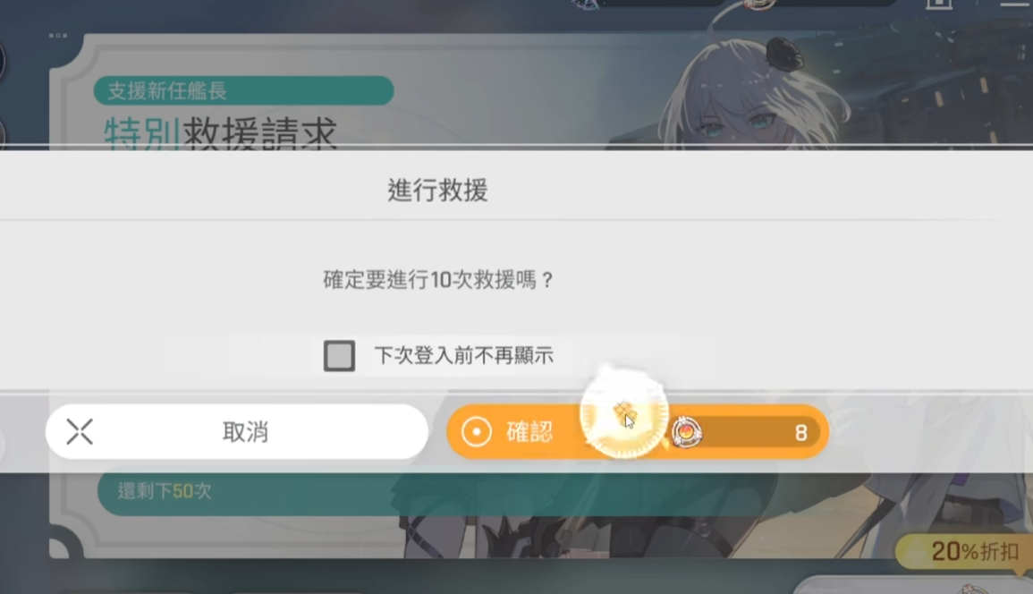Click the 進行救援 dialog title
This screenshot has width=1033, height=594.
[x=437, y=191]
